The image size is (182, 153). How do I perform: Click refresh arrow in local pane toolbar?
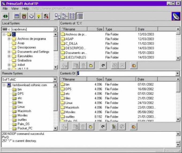(x=103, y=65)
